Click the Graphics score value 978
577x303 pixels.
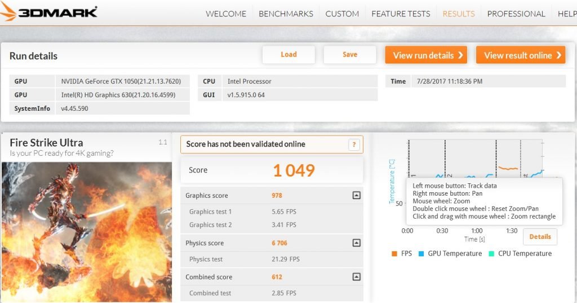pyautogui.click(x=277, y=196)
